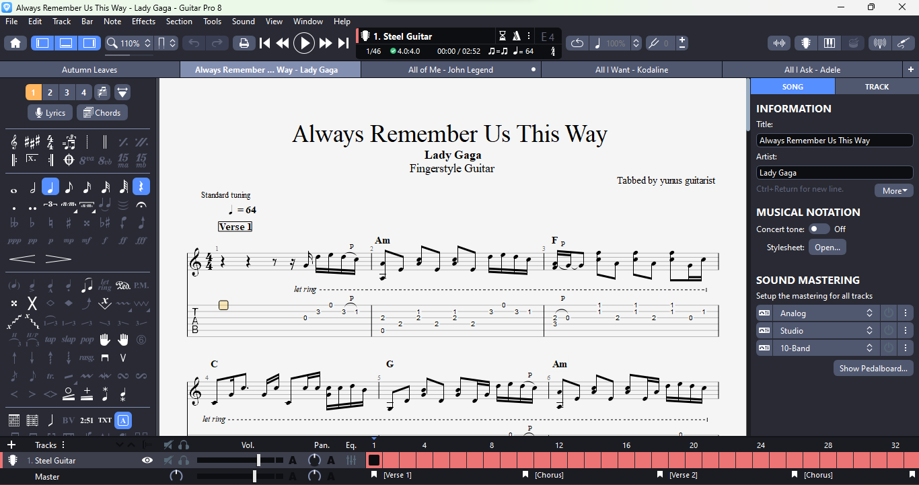Jump to the last bar
The image size is (919, 485).
tap(343, 43)
